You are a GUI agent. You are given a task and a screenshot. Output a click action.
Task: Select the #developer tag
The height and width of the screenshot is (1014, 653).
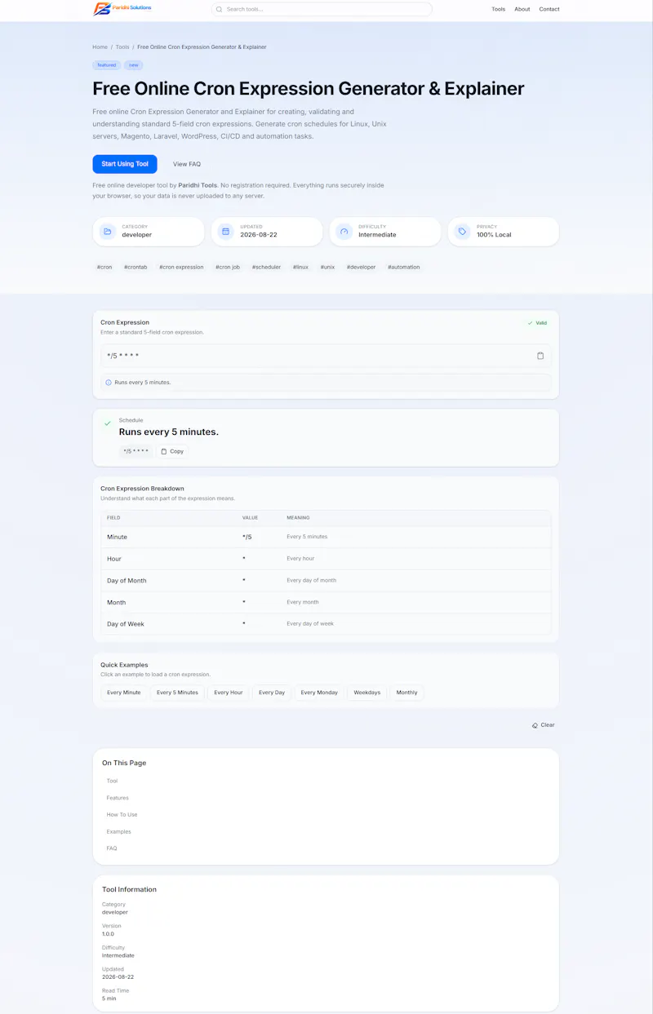pyautogui.click(x=361, y=267)
